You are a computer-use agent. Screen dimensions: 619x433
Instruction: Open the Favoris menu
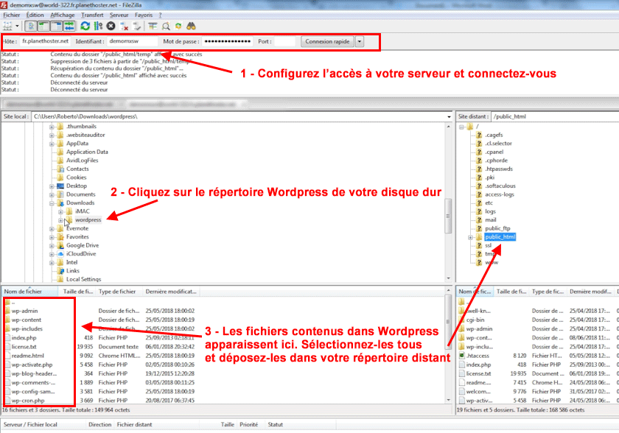coord(143,15)
